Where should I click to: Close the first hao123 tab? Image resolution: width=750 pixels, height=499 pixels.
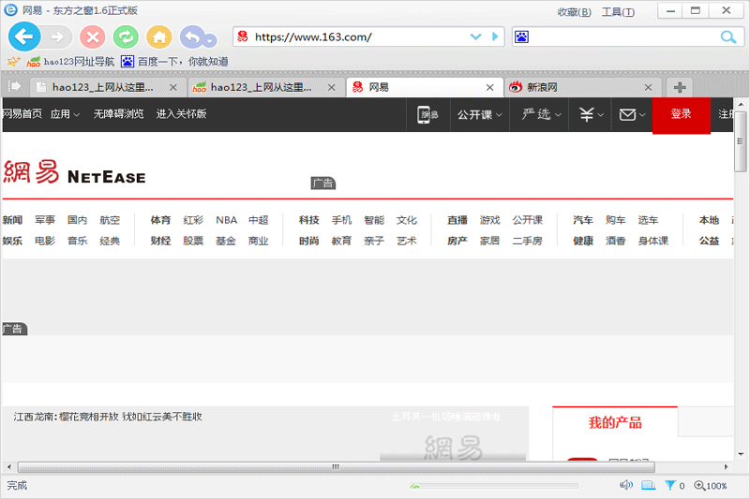(x=173, y=87)
